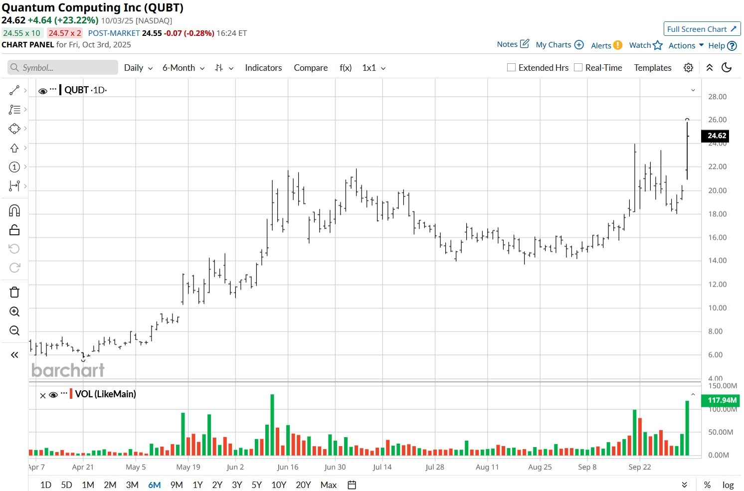The image size is (744, 491).
Task: Click the Compare button
Action: click(x=311, y=68)
